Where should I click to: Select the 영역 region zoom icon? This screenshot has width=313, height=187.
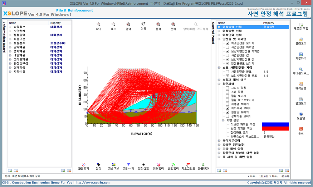pos(128,24)
